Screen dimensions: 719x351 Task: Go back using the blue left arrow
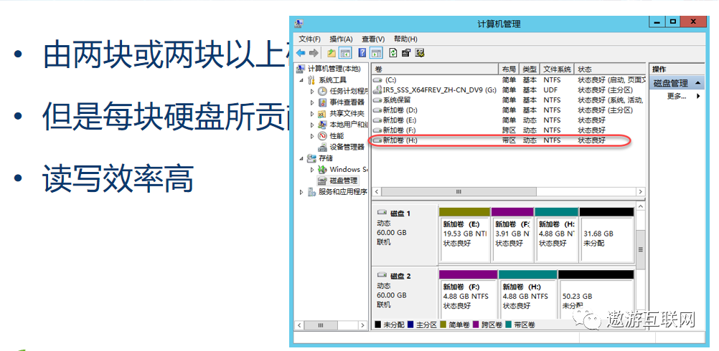pyautogui.click(x=301, y=53)
